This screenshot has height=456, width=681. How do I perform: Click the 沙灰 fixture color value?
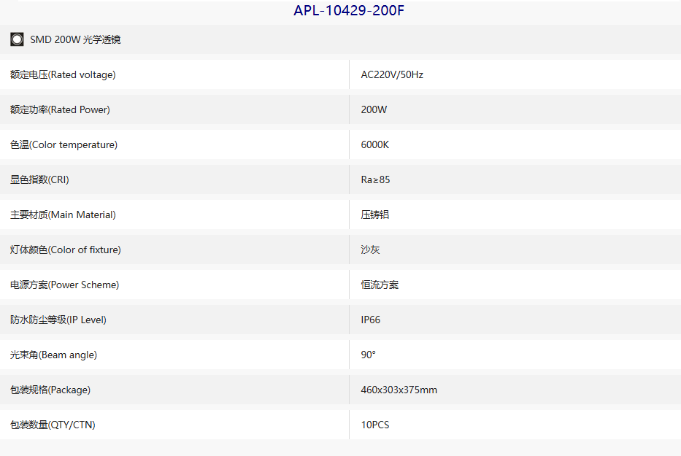pyautogui.click(x=371, y=250)
